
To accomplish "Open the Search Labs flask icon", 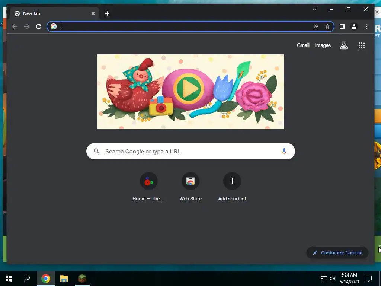I will [x=343, y=45].
